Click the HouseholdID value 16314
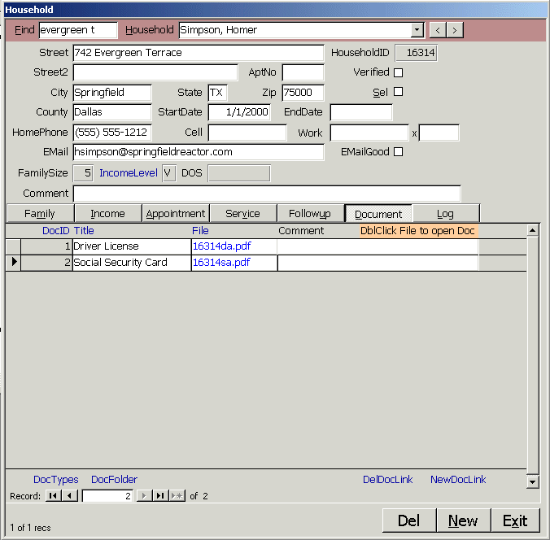This screenshot has height=540, width=550. pyautogui.click(x=416, y=53)
